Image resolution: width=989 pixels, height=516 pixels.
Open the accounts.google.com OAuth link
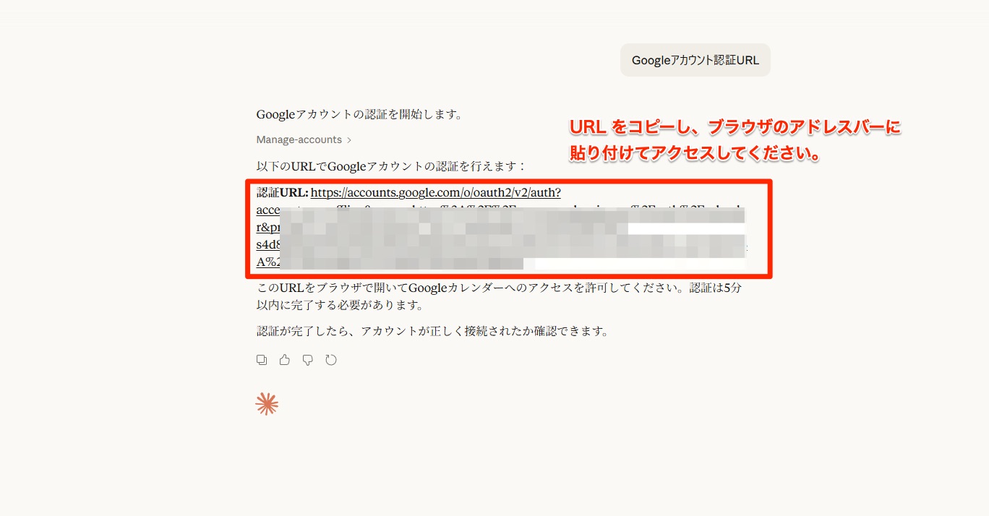(x=435, y=193)
